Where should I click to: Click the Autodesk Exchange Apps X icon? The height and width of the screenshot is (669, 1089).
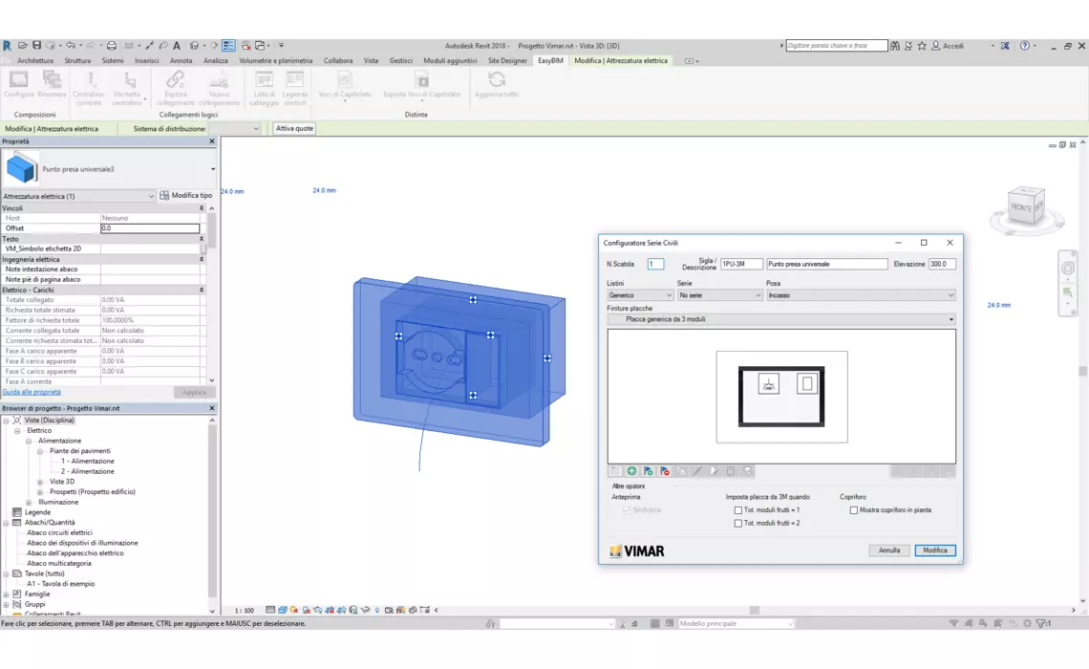1005,46
